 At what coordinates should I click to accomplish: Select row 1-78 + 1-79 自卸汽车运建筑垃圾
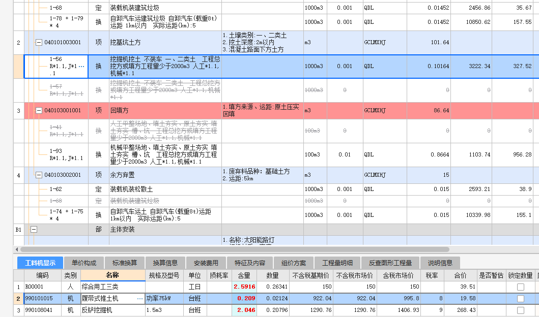276,22
